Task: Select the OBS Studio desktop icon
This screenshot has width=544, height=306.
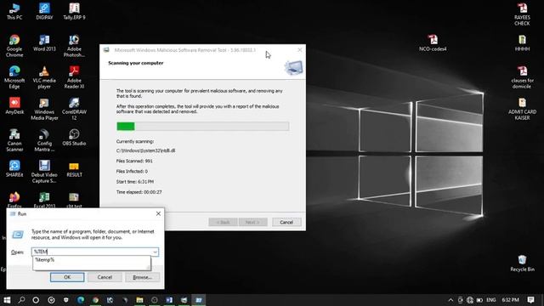Action: 74,138
